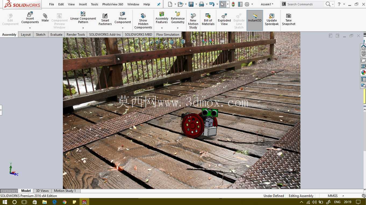Take Snapshot of the assembly
Screen dimensions: 366x205
pos(289,19)
